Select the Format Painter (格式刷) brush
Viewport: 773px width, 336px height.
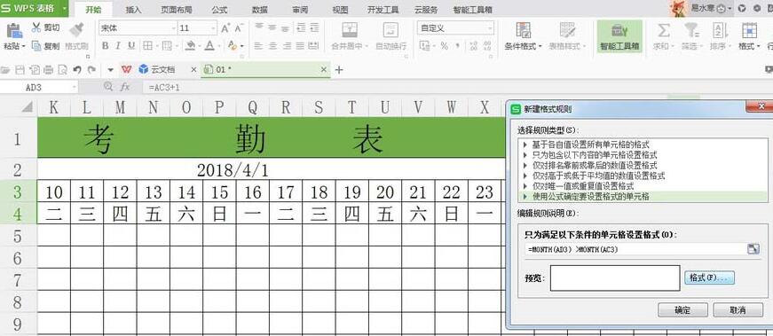click(76, 30)
